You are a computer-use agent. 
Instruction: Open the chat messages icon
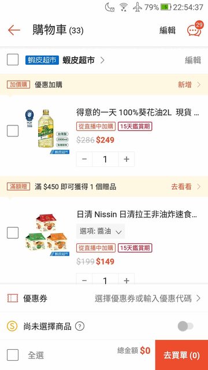[x=195, y=29]
